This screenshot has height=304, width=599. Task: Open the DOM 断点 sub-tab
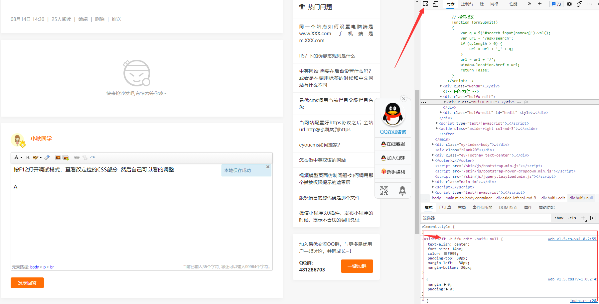click(x=508, y=208)
